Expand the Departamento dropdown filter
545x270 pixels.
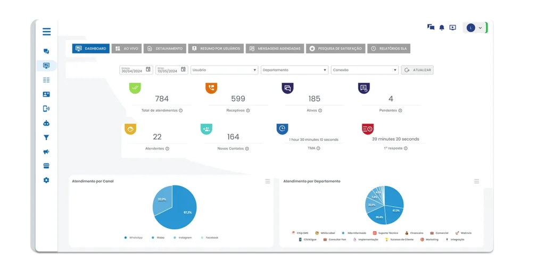(x=294, y=70)
